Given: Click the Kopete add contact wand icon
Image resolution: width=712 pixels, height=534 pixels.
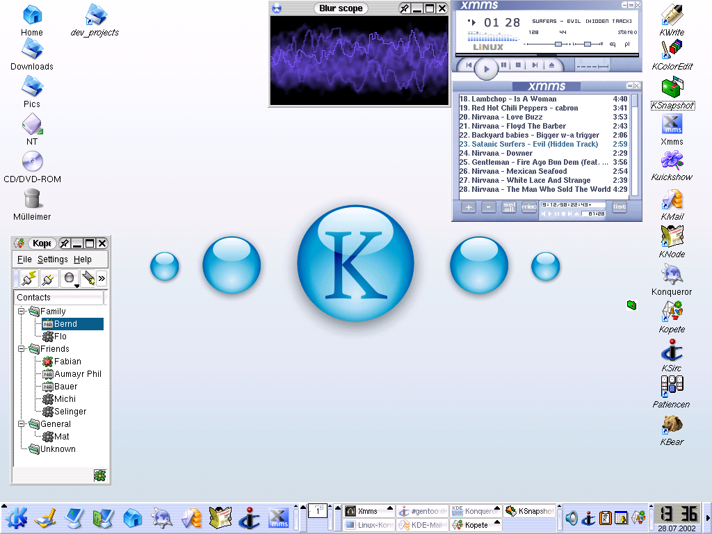Looking at the screenshot, I should pyautogui.click(x=88, y=278).
